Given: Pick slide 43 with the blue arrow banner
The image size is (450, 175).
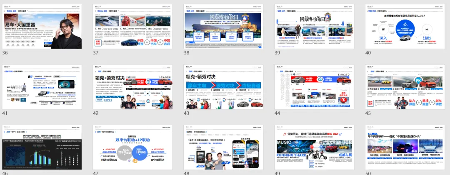Looking at the screenshot, I should coord(223,87).
